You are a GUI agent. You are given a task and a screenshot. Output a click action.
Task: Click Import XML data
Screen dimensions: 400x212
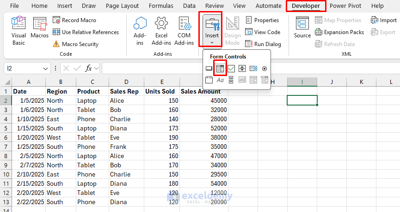(x=384, y=20)
